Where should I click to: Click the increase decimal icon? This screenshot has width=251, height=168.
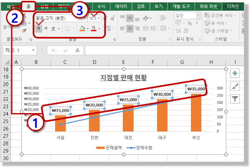tap(178, 31)
